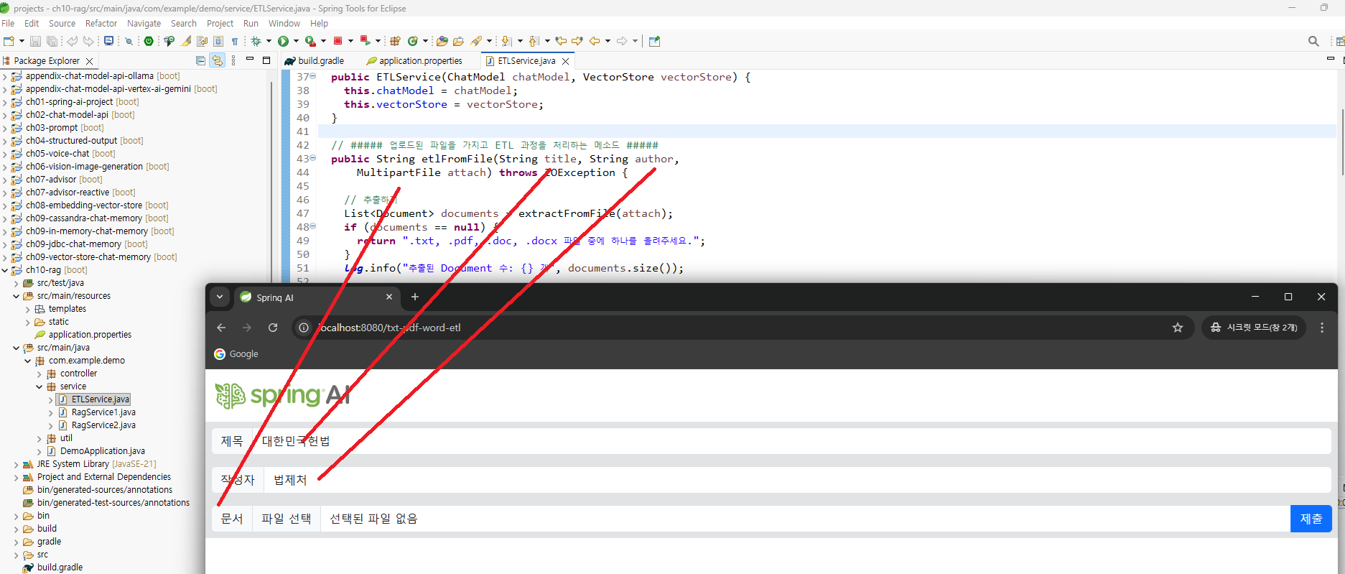
Task: Open the terminal console icon
Action: (108, 41)
